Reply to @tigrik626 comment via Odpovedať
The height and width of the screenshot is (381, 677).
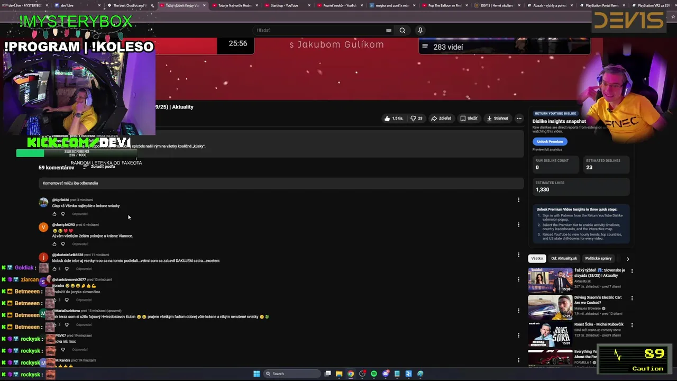pyautogui.click(x=80, y=214)
